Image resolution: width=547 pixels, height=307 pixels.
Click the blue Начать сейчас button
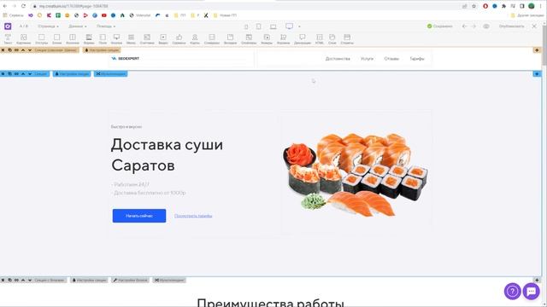[x=139, y=216]
